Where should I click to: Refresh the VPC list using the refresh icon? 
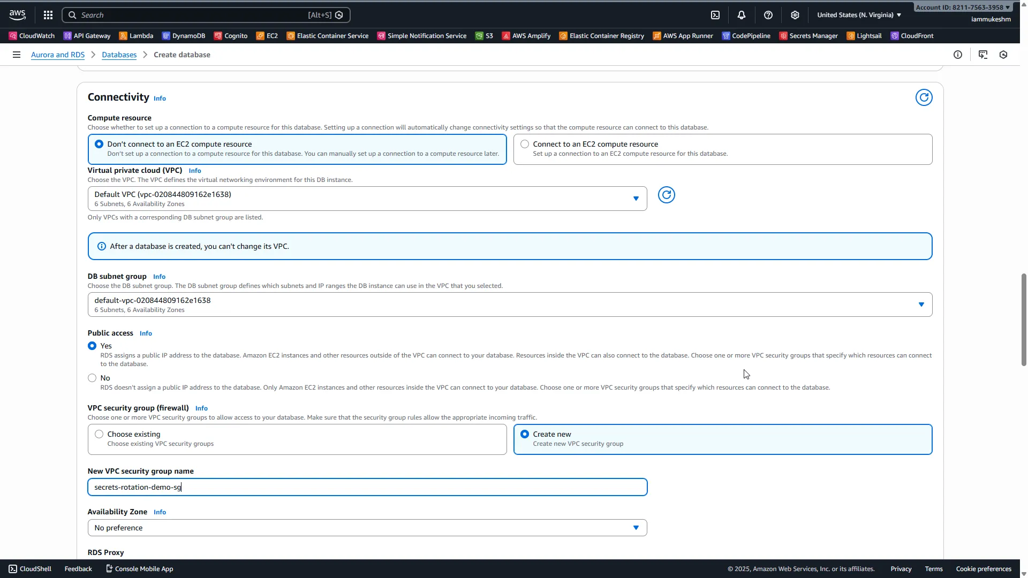pyautogui.click(x=666, y=195)
